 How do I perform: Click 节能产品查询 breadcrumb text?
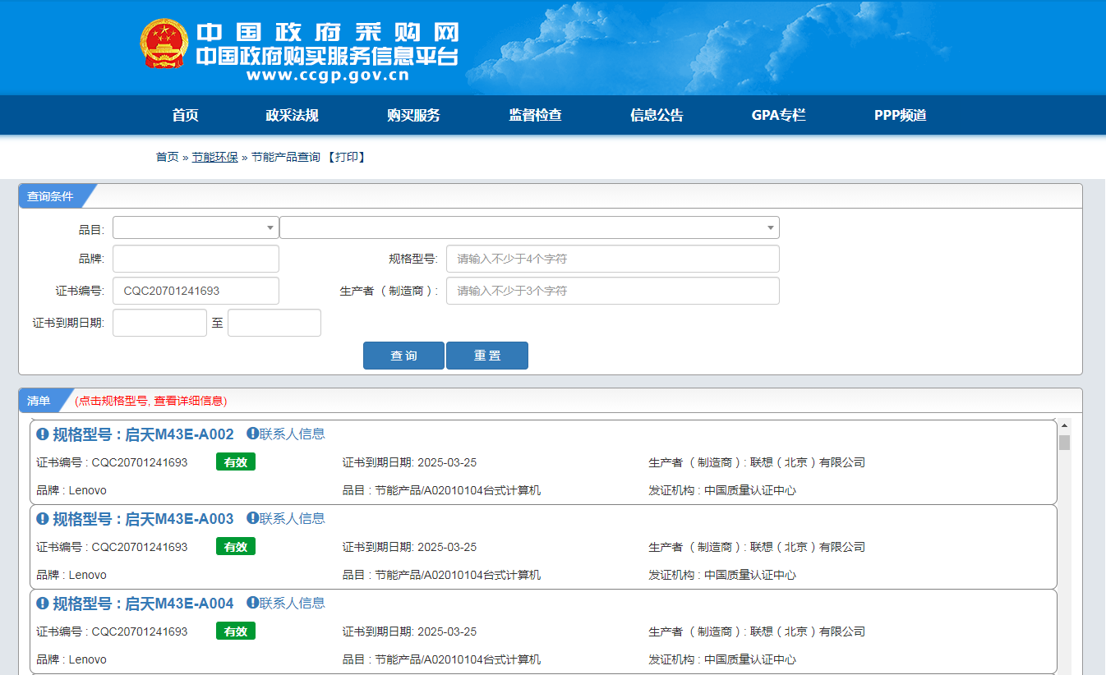pyautogui.click(x=286, y=157)
